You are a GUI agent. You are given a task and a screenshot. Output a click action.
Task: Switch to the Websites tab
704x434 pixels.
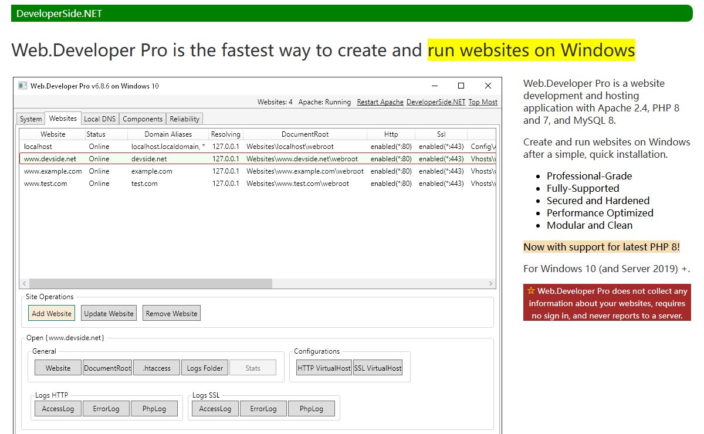(x=63, y=118)
